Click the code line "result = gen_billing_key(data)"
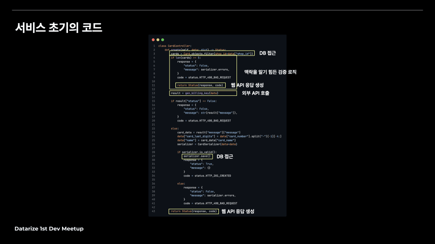This screenshot has width=435, height=244. coord(194,93)
